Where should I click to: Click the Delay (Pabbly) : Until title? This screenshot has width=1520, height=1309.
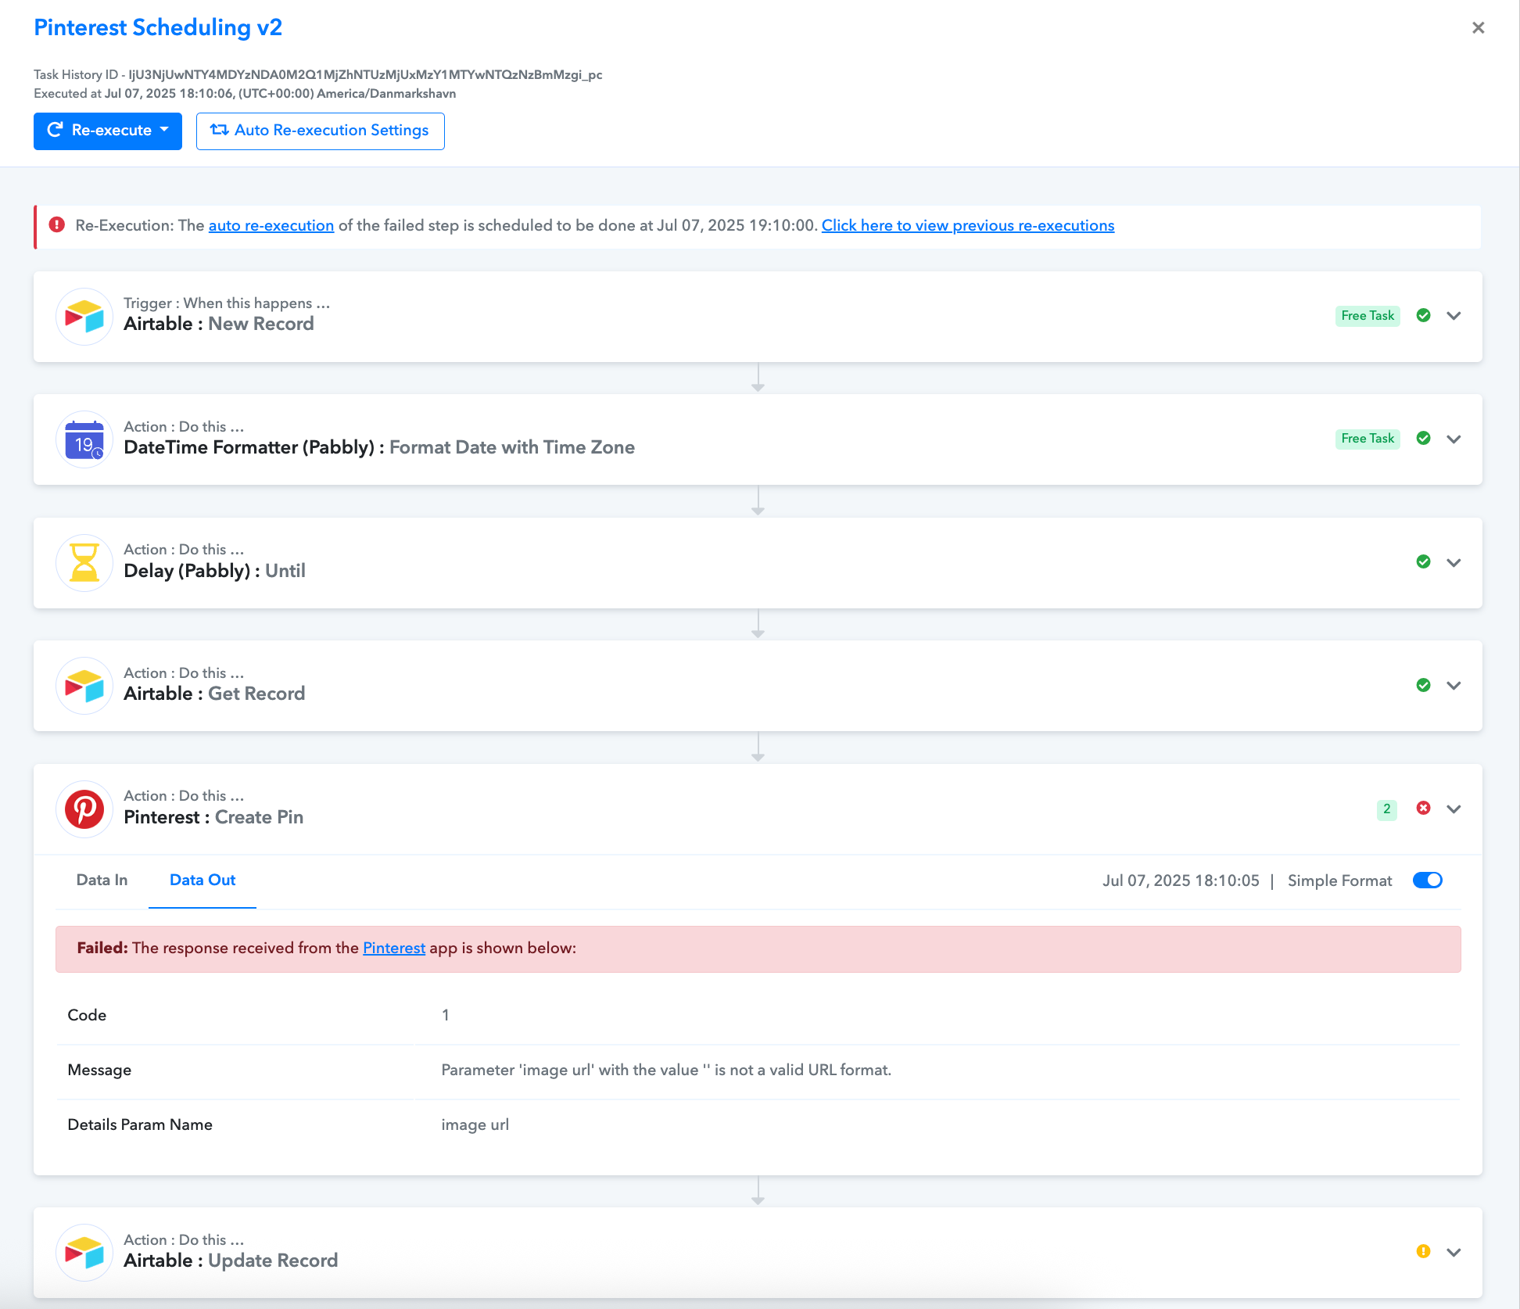214,571
